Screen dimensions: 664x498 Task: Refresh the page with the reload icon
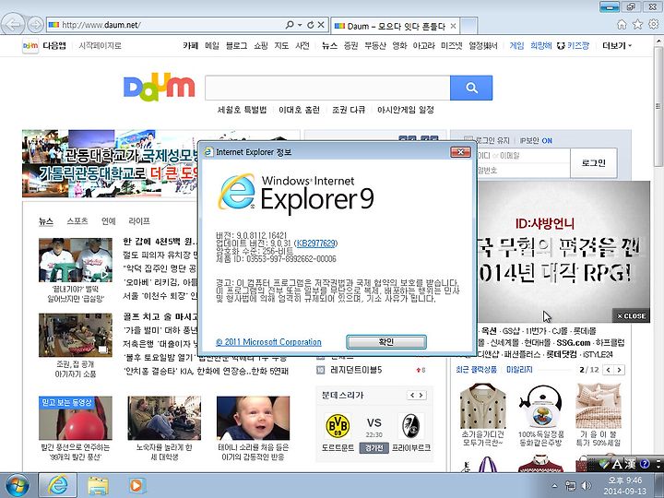(311, 25)
